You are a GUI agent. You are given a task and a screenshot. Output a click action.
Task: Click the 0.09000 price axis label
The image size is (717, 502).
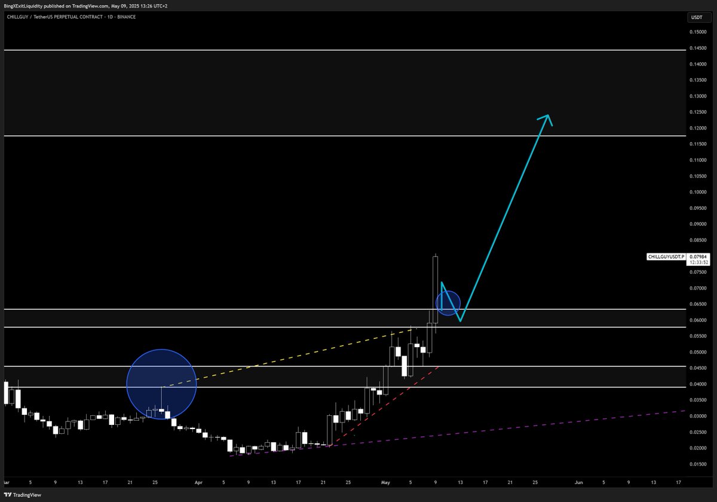pyautogui.click(x=697, y=224)
